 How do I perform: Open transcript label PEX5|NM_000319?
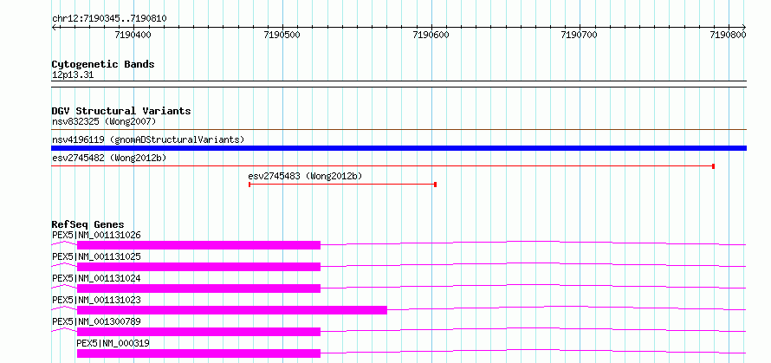point(113,343)
